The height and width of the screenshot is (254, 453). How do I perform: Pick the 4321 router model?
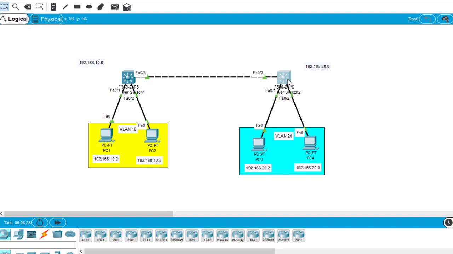(x=101, y=236)
